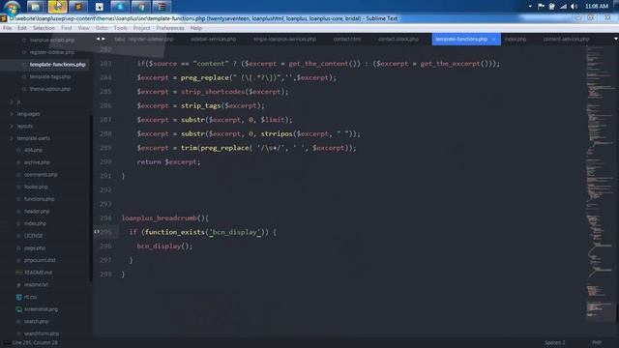
Task: Click the volume icon in system tray
Action: tap(574, 7)
